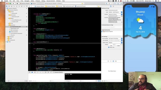Switch to the Standard editor button

[x=107, y=3]
